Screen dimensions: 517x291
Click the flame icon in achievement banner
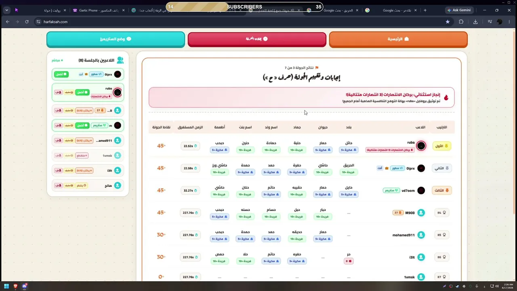coord(446,97)
